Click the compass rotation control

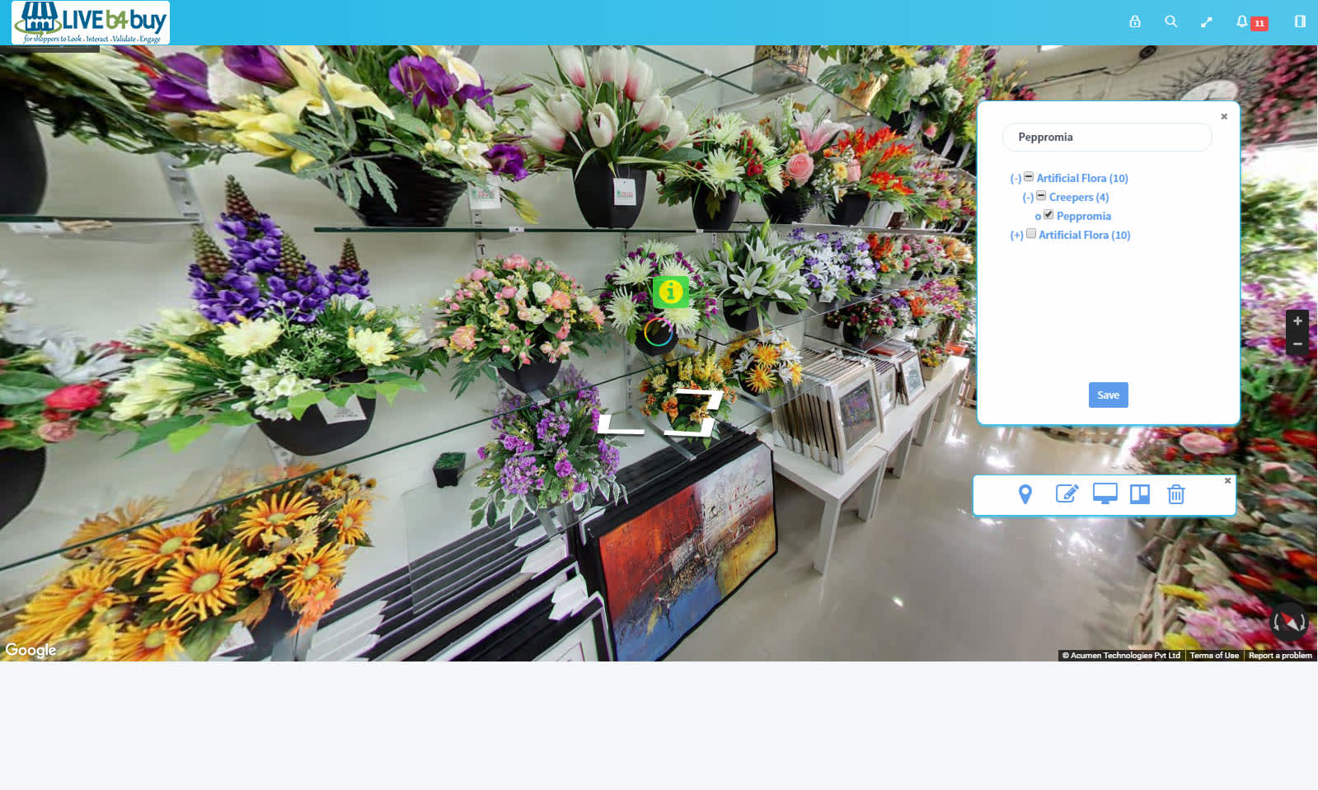(x=1290, y=622)
